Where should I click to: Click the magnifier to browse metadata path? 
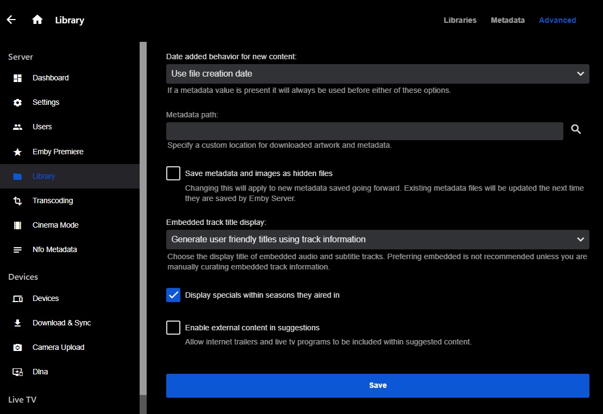coord(576,129)
